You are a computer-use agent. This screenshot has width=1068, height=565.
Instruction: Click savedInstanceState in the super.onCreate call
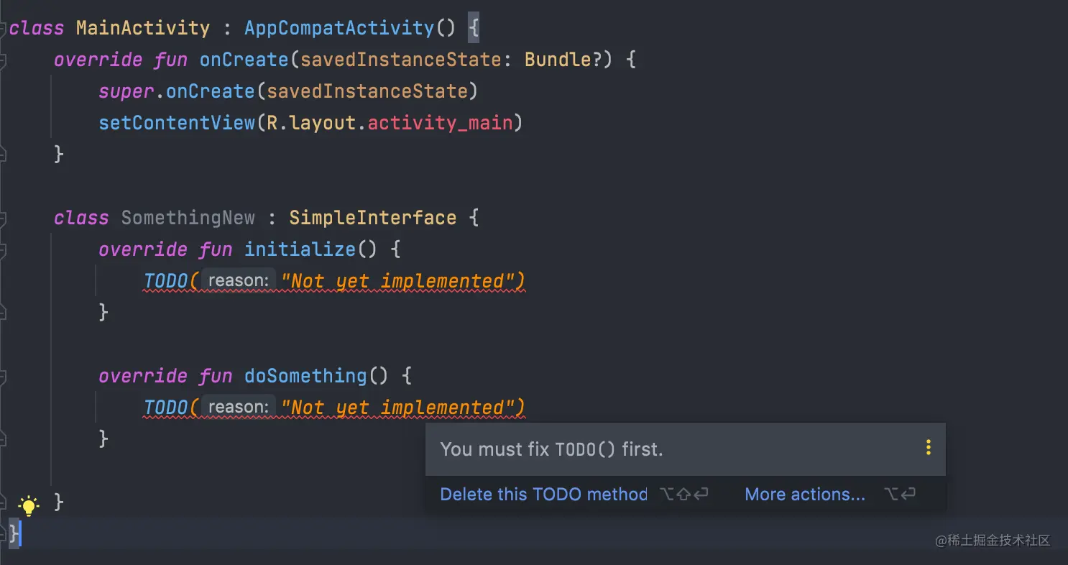[x=367, y=91]
